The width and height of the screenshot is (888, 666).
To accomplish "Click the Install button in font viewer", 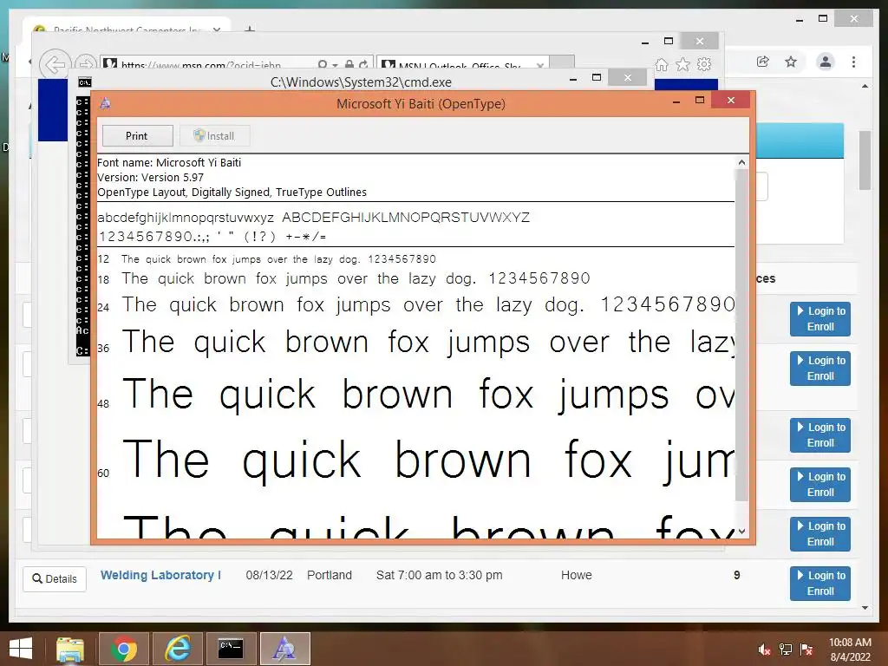I will tap(214, 136).
